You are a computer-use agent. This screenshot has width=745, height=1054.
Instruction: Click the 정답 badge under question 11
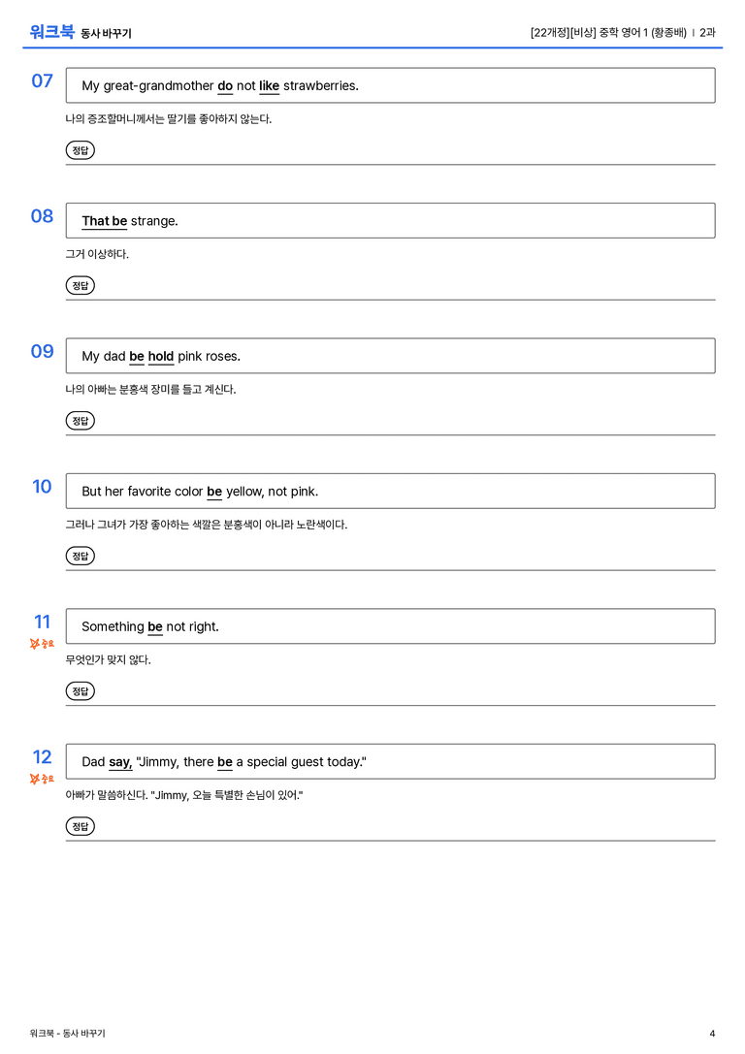[x=80, y=690]
